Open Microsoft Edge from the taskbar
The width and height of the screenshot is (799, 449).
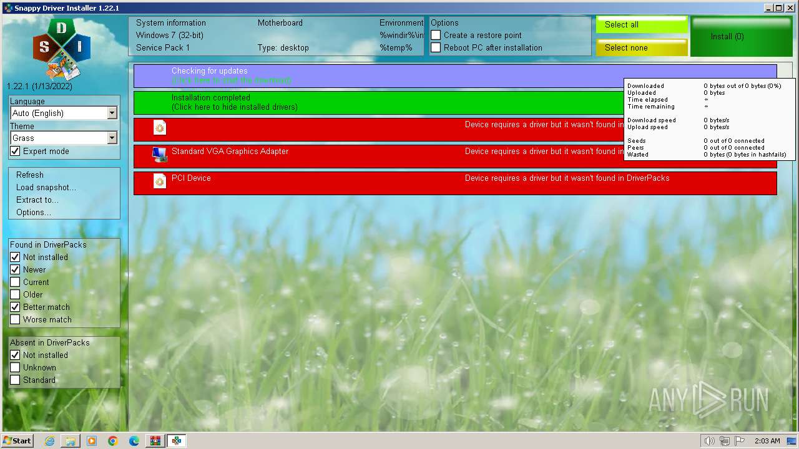(x=134, y=441)
